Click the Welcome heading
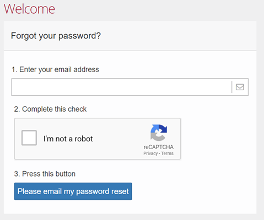 (x=29, y=9)
